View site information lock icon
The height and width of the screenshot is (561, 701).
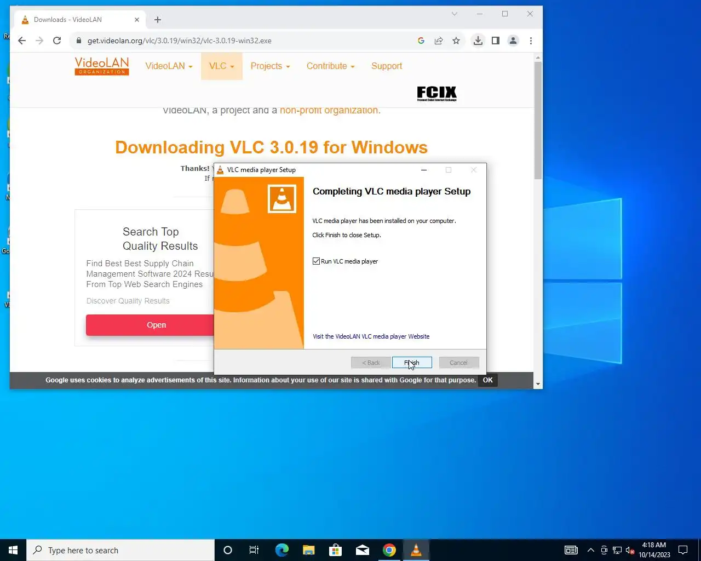point(78,41)
